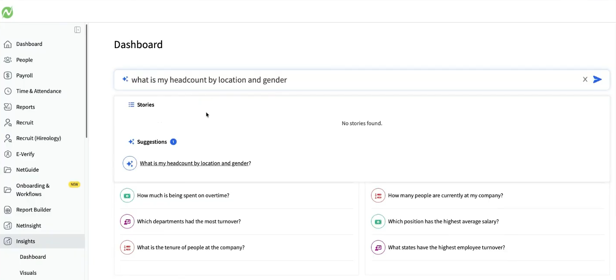Collapse the sidebar with the panel icon
The height and width of the screenshot is (280, 616).
(78, 30)
